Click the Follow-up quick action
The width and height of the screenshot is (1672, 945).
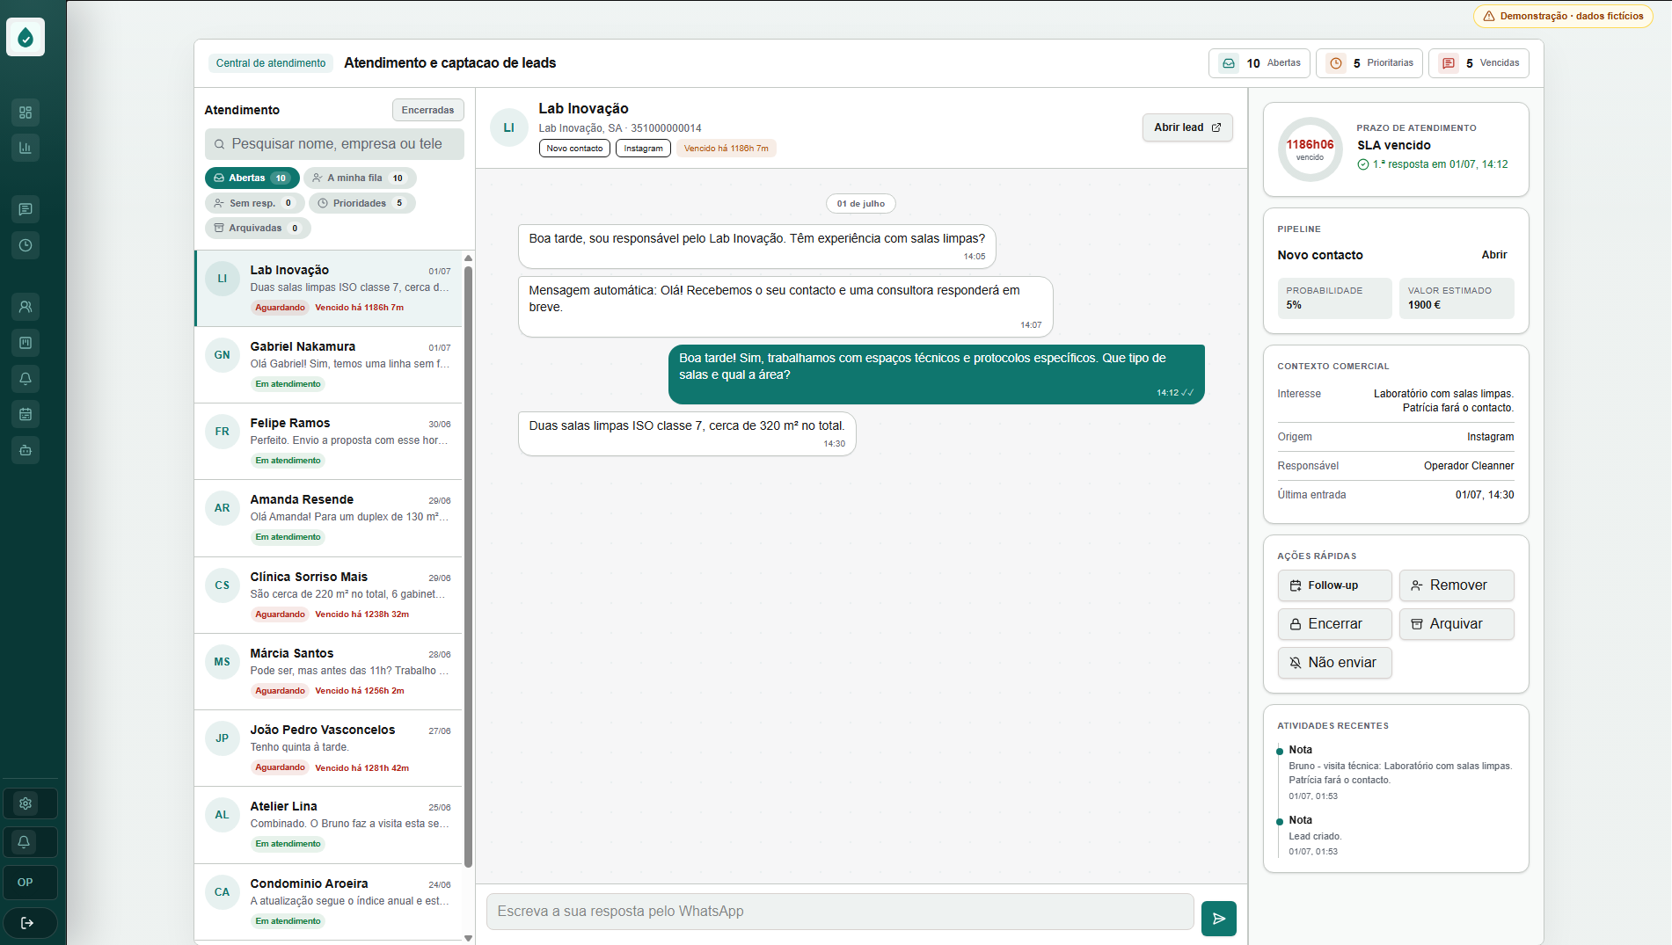click(x=1334, y=585)
